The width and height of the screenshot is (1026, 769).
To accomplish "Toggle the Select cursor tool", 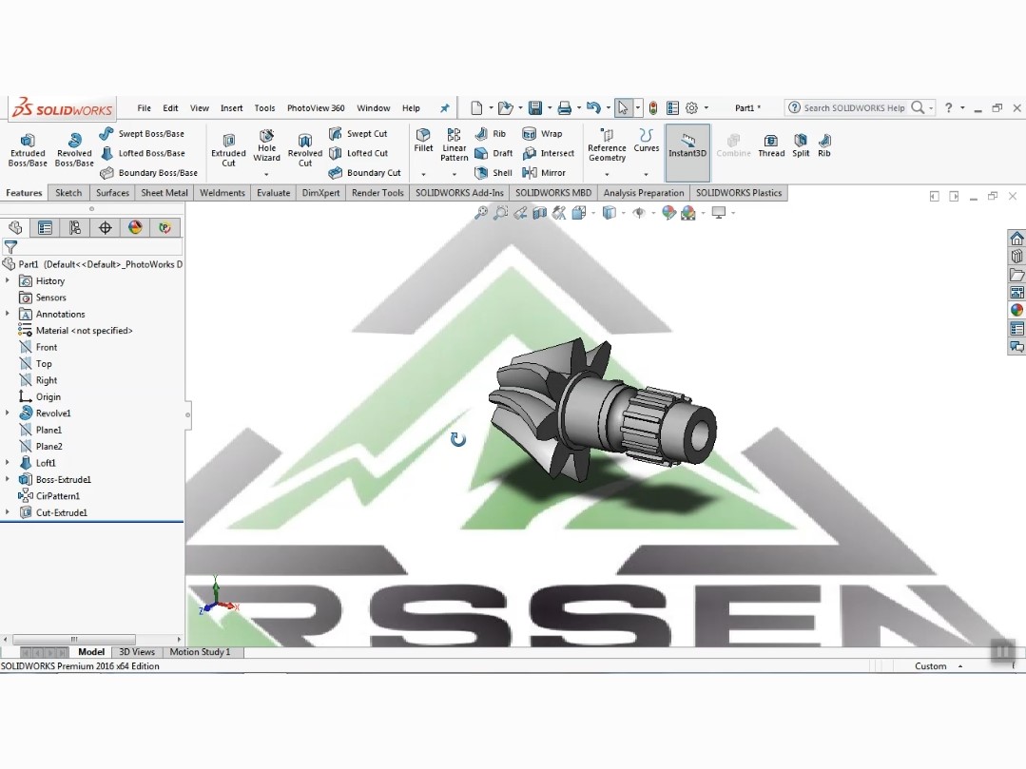I will (623, 108).
